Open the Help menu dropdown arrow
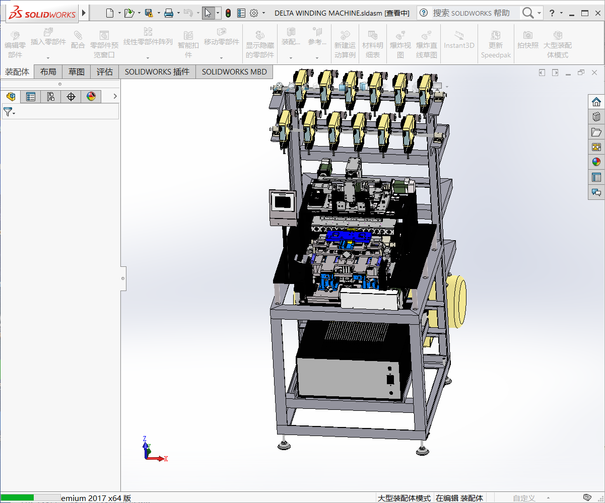The image size is (605, 503). (561, 13)
